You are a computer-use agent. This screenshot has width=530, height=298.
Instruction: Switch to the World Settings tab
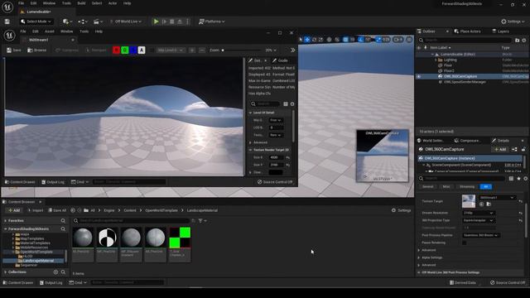coord(431,141)
